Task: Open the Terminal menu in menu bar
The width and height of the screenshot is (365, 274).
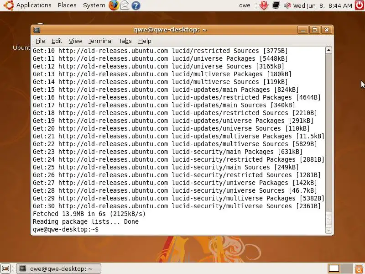Action: (x=100, y=41)
